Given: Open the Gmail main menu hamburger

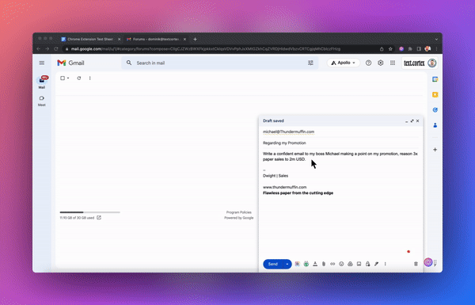Looking at the screenshot, I should 42,63.
